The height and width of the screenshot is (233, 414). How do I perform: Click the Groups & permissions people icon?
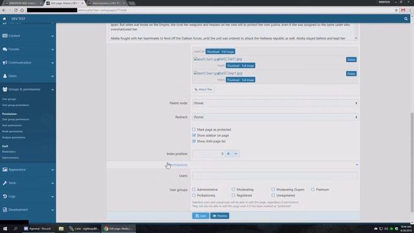click(x=5, y=89)
